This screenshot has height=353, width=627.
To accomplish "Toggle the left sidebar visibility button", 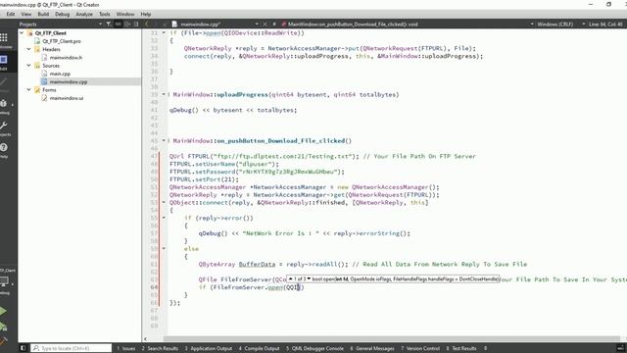I will (x=23, y=348).
